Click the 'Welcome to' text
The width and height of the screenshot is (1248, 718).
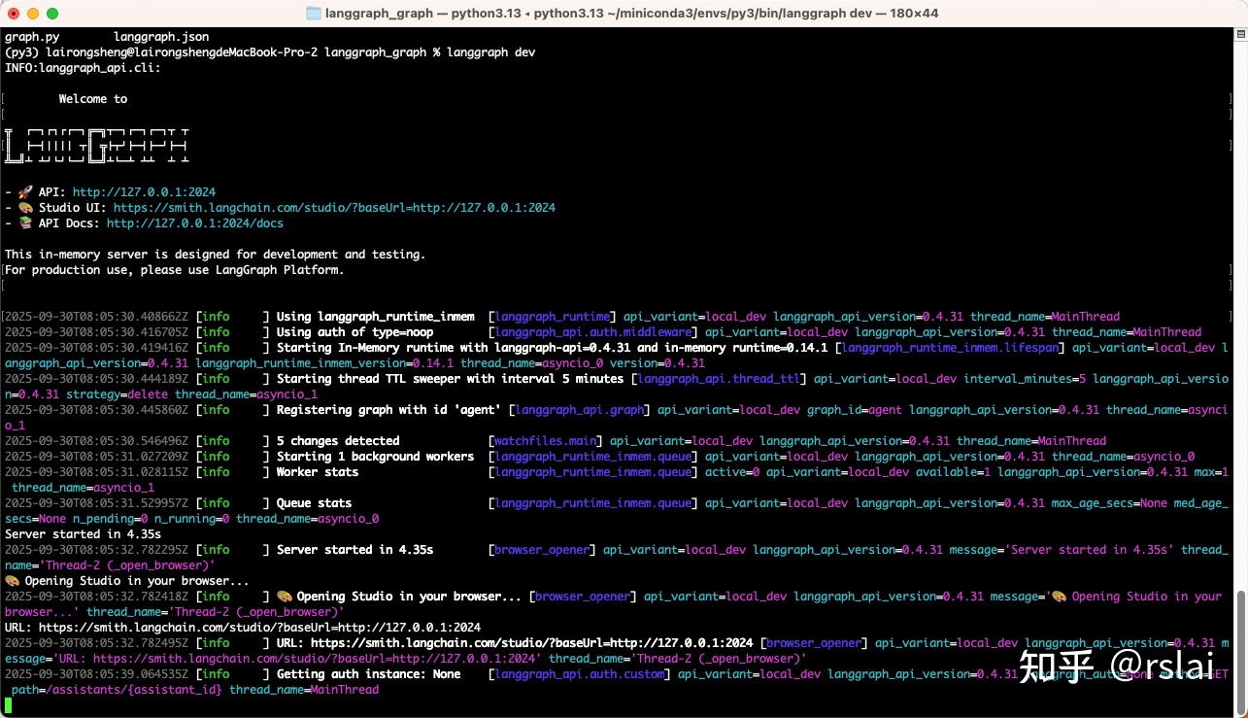tap(93, 99)
